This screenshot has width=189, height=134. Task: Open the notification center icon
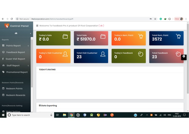click(184, 115)
